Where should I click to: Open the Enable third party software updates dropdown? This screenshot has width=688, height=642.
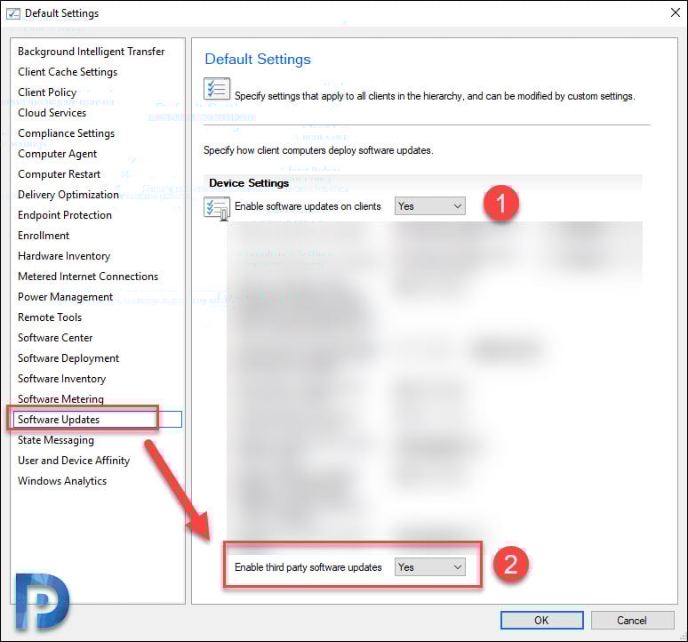point(430,567)
